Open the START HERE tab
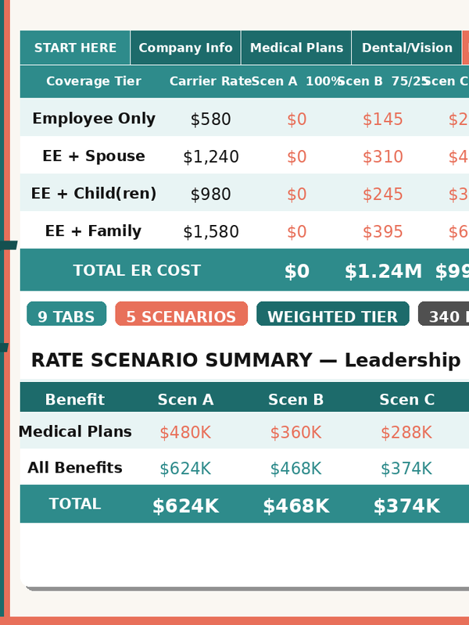Screen dimensions: 469x625 pyautogui.click(x=75, y=48)
